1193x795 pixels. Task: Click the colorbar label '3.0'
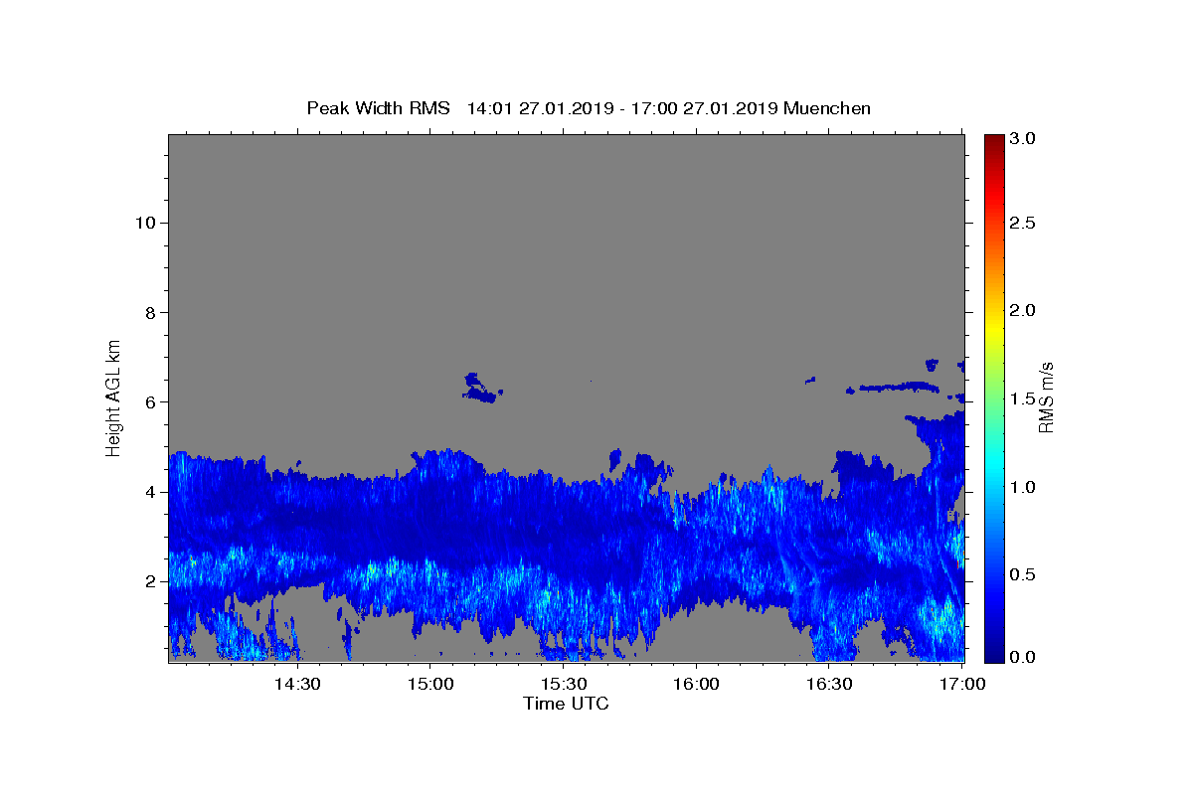click(1022, 138)
